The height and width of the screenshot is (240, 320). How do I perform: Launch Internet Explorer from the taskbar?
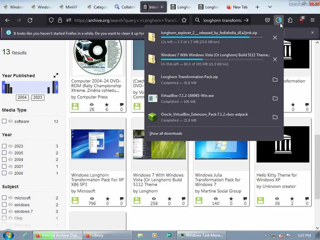click(x=25, y=235)
